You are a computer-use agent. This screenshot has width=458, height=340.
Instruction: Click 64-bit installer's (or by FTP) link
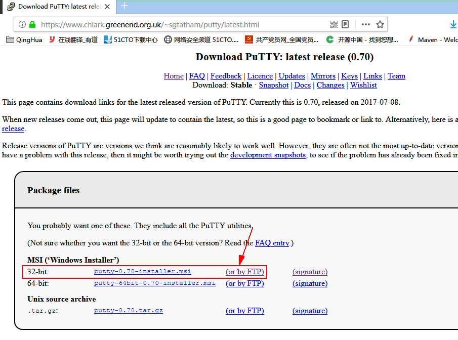[x=245, y=283]
